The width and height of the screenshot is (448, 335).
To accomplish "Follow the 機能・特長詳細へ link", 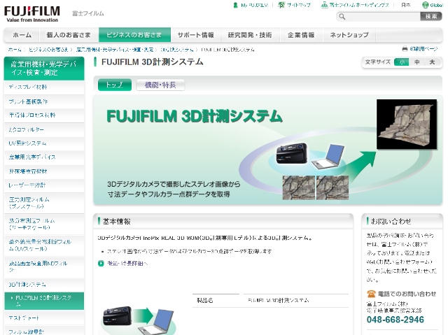I will click(x=127, y=263).
